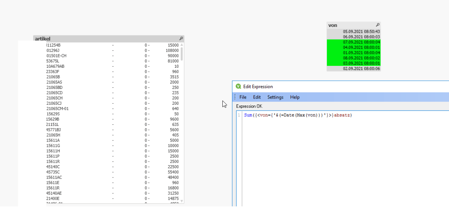Select artikel row 15611P
Image resolution: width=449 pixels, height=216 pixels.
[x=113, y=156]
